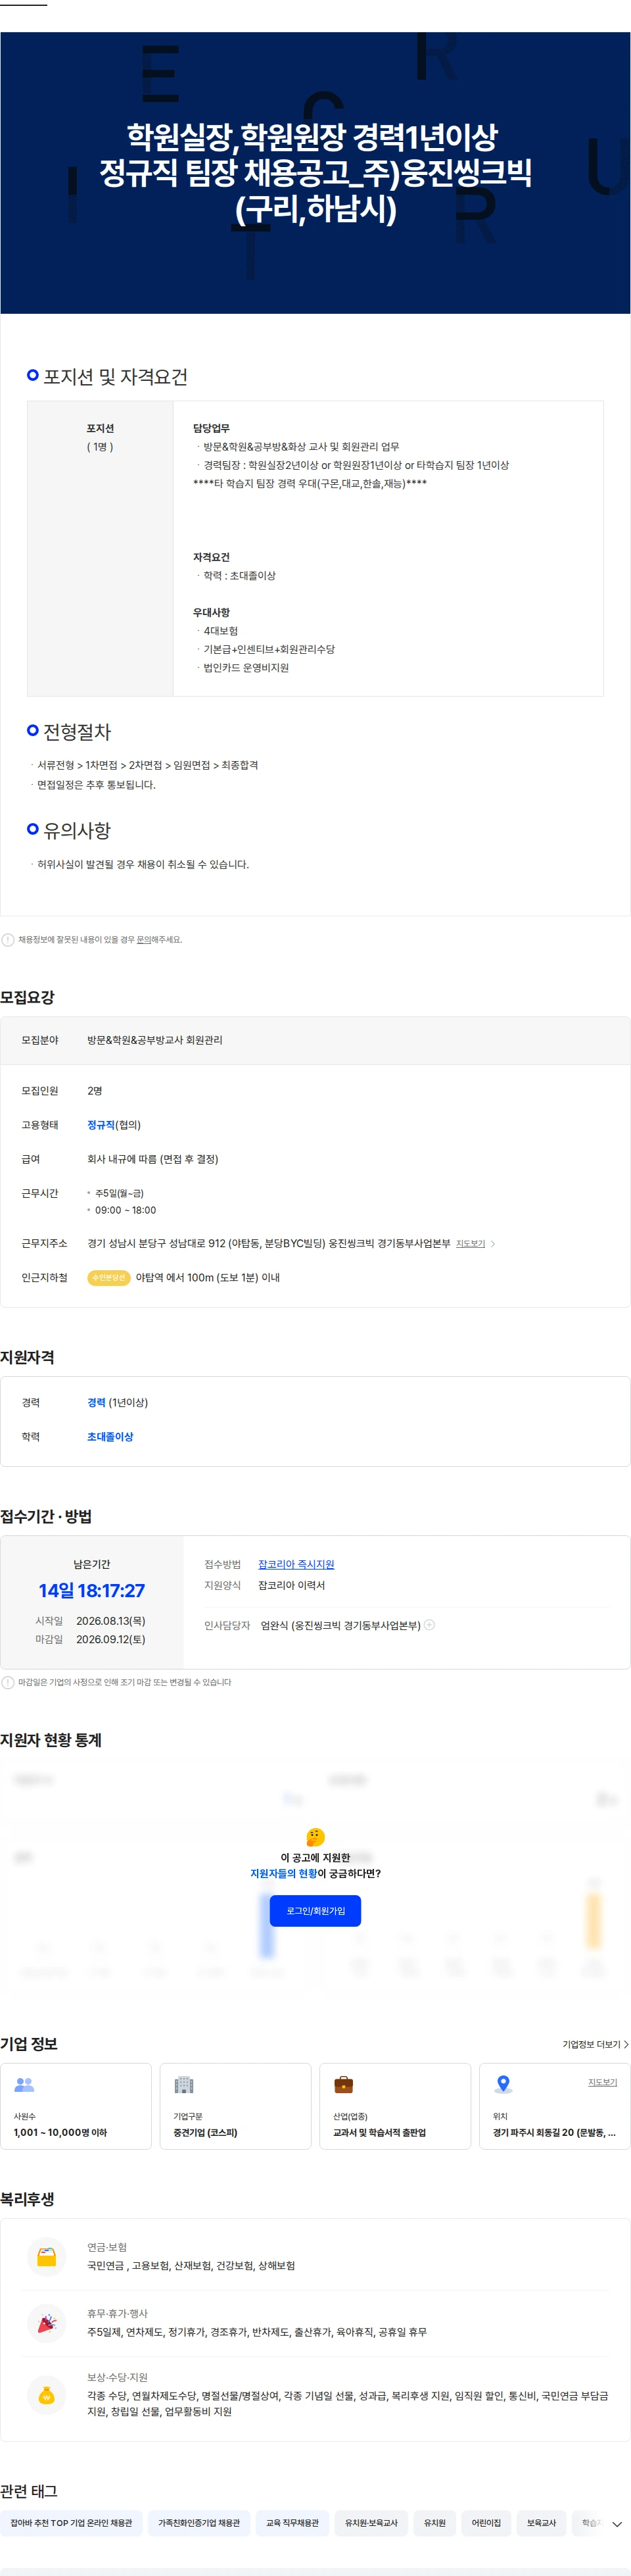Viewport: 631px width, 2576px height.
Task: Click the 사원수 people icon
Action: tap(24, 2084)
